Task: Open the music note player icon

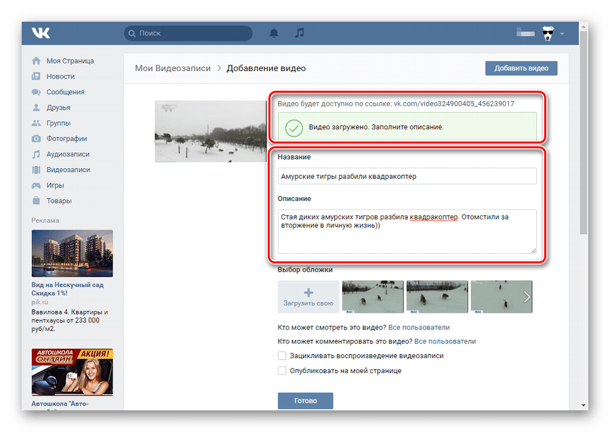Action: [299, 33]
